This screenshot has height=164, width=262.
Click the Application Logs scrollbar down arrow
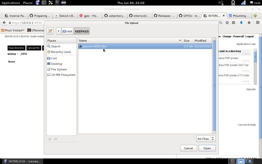(255, 83)
